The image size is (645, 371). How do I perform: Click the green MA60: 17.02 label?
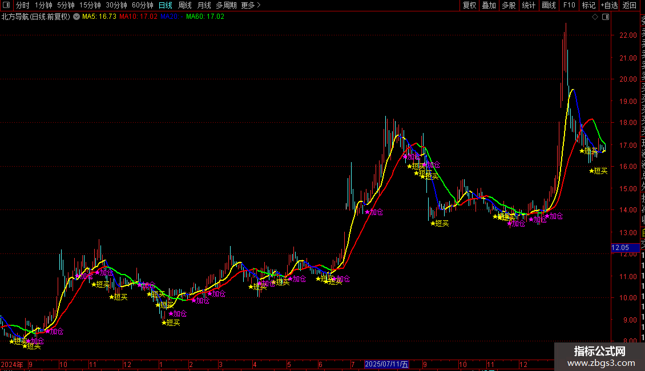(x=205, y=17)
